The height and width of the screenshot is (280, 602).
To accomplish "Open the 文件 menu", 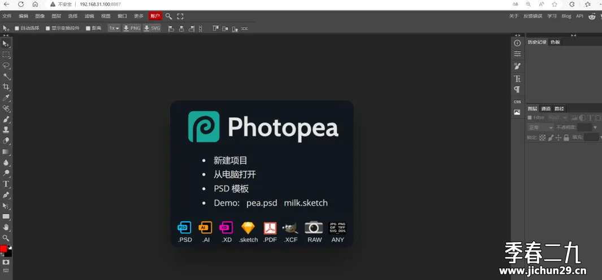I will pyautogui.click(x=7, y=16).
